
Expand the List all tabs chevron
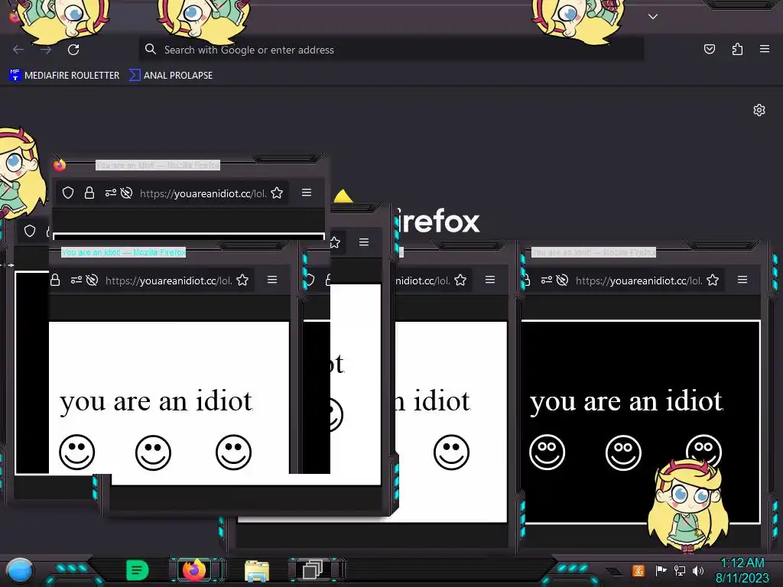pos(653,17)
